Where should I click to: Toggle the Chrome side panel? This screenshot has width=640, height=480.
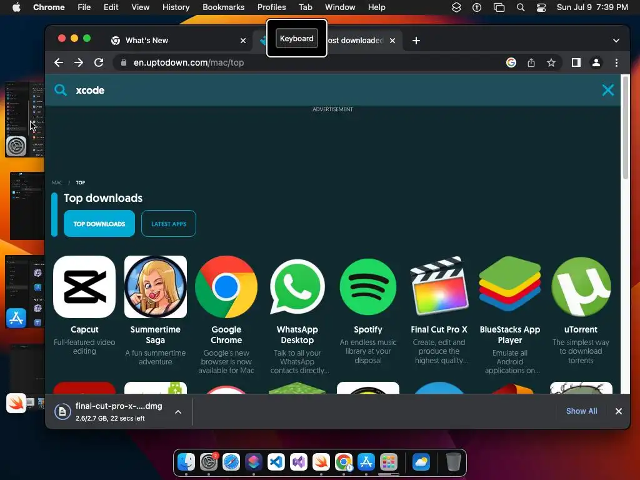[576, 62]
